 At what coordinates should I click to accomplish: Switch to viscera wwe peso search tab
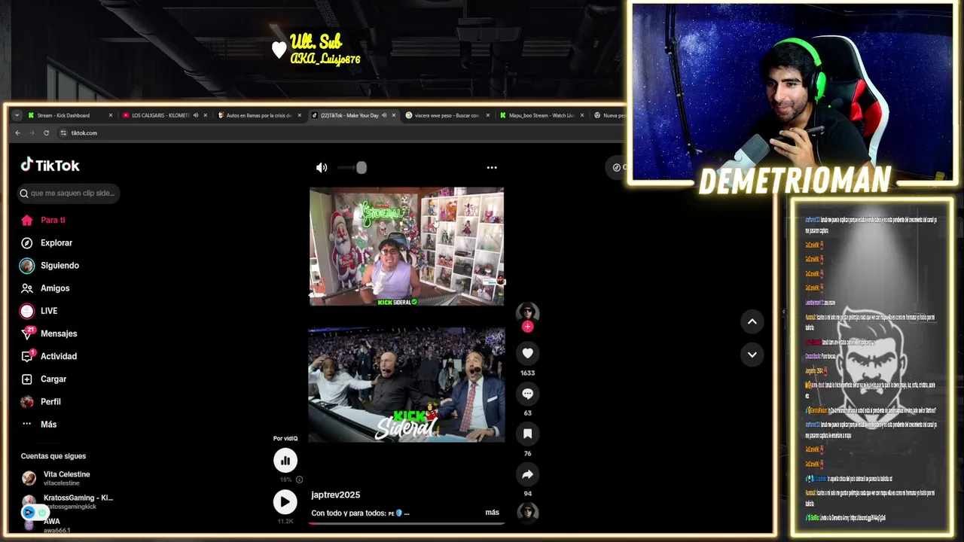(447, 115)
